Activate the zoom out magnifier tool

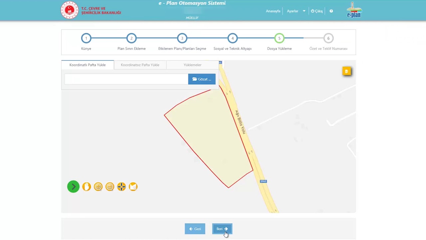pyautogui.click(x=110, y=187)
